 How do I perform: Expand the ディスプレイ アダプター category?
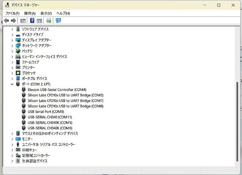12,40
